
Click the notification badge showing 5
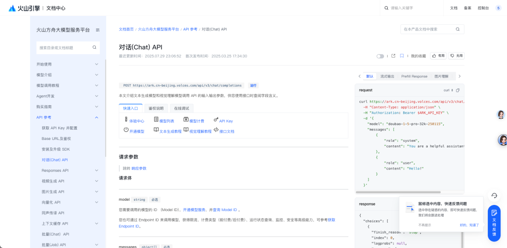(x=498, y=8)
